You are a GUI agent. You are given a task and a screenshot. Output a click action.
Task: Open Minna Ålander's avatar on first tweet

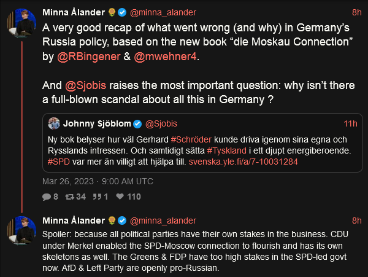tap(21, 23)
